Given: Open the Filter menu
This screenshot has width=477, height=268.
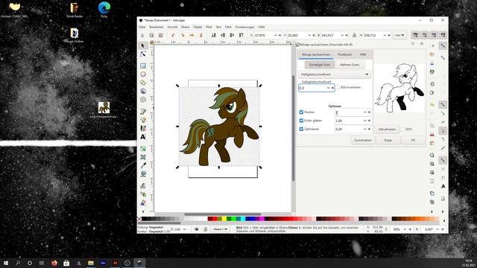Looking at the screenshot, I should coord(228,27).
